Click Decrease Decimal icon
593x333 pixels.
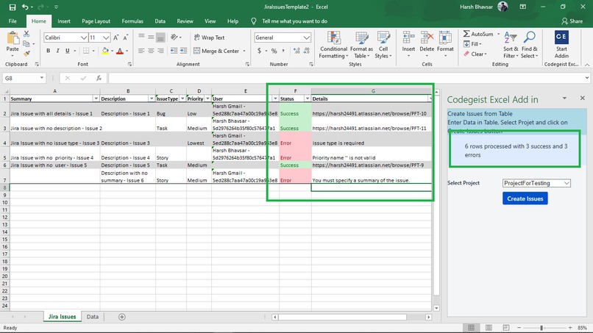click(x=306, y=51)
